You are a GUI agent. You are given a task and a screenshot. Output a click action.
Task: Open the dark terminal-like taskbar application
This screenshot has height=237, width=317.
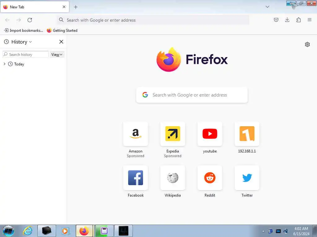tap(124, 231)
